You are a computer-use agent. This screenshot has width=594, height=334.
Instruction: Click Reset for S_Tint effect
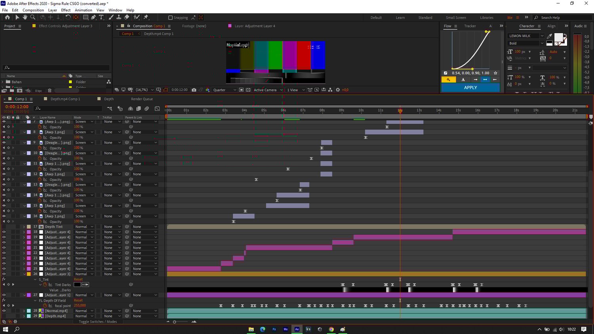(78, 279)
